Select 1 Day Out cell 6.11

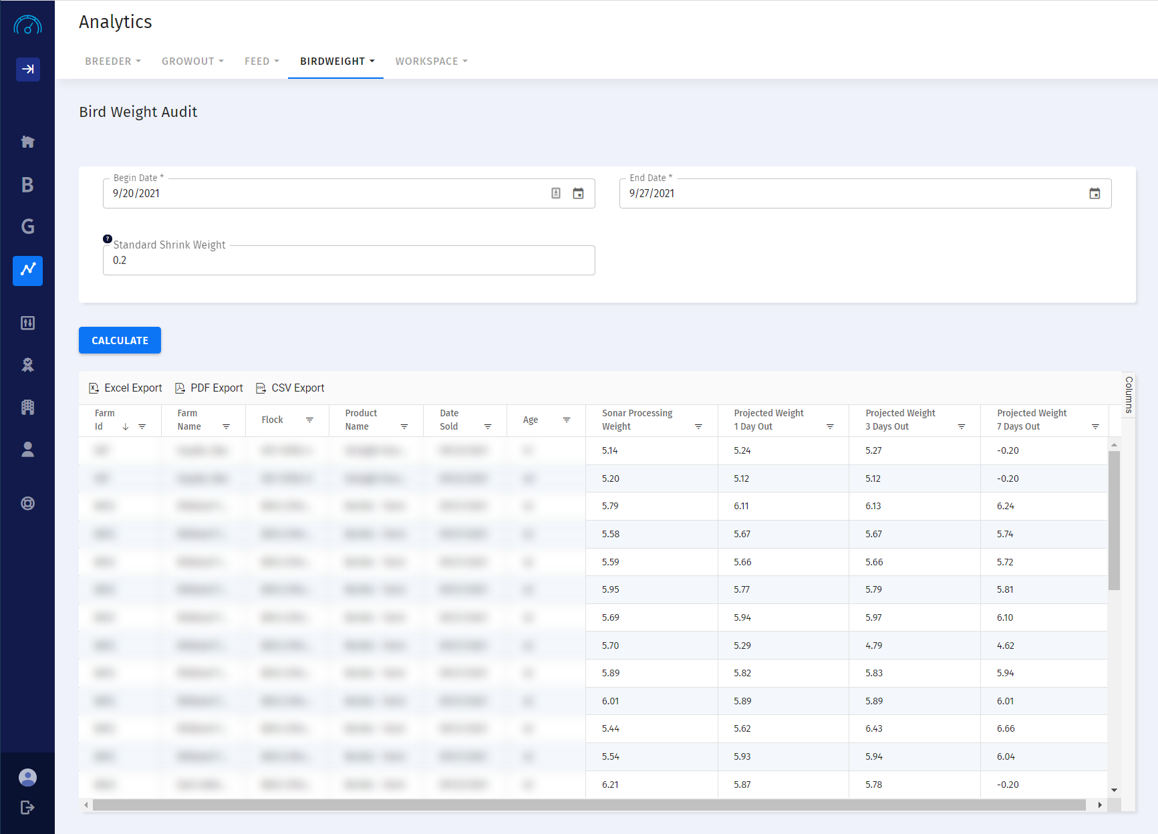(783, 506)
